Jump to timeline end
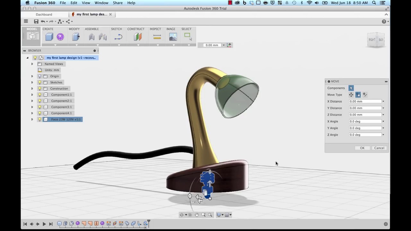The height and width of the screenshot is (231, 411). pos(50,224)
